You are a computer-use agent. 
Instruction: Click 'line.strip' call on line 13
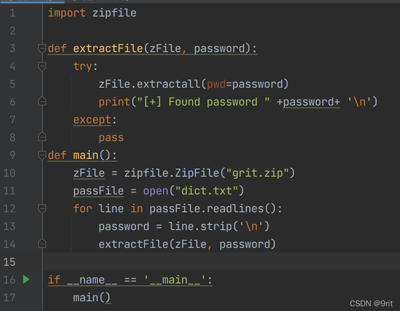coord(200,226)
